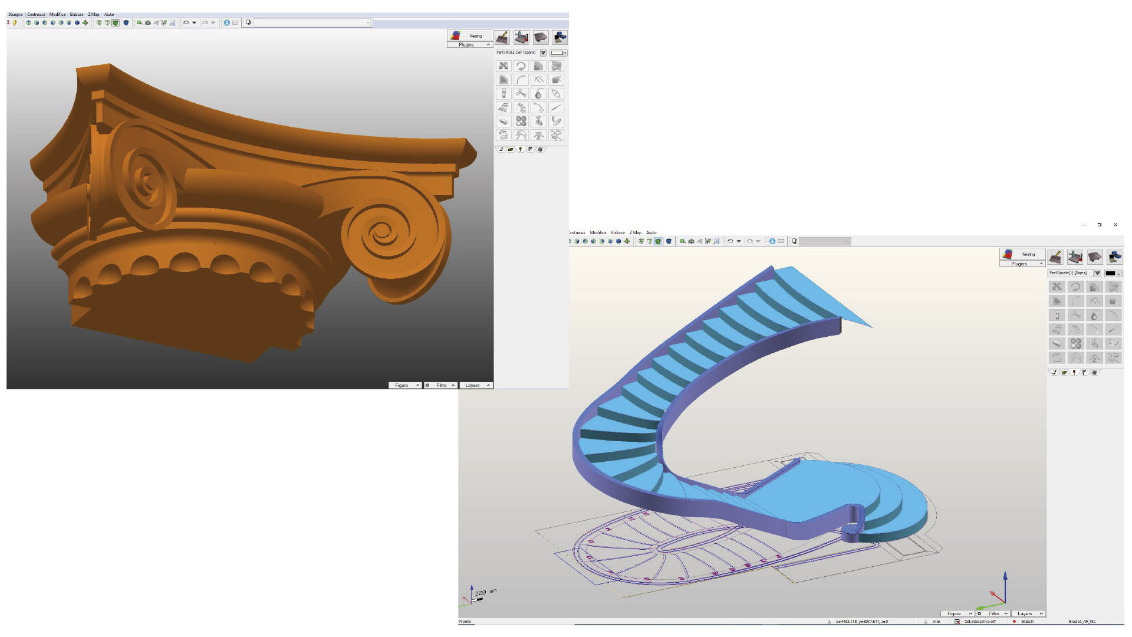The width and height of the screenshot is (1132, 637).
Task: Open the machine simulation icon in staircase window
Action: tap(1114, 257)
